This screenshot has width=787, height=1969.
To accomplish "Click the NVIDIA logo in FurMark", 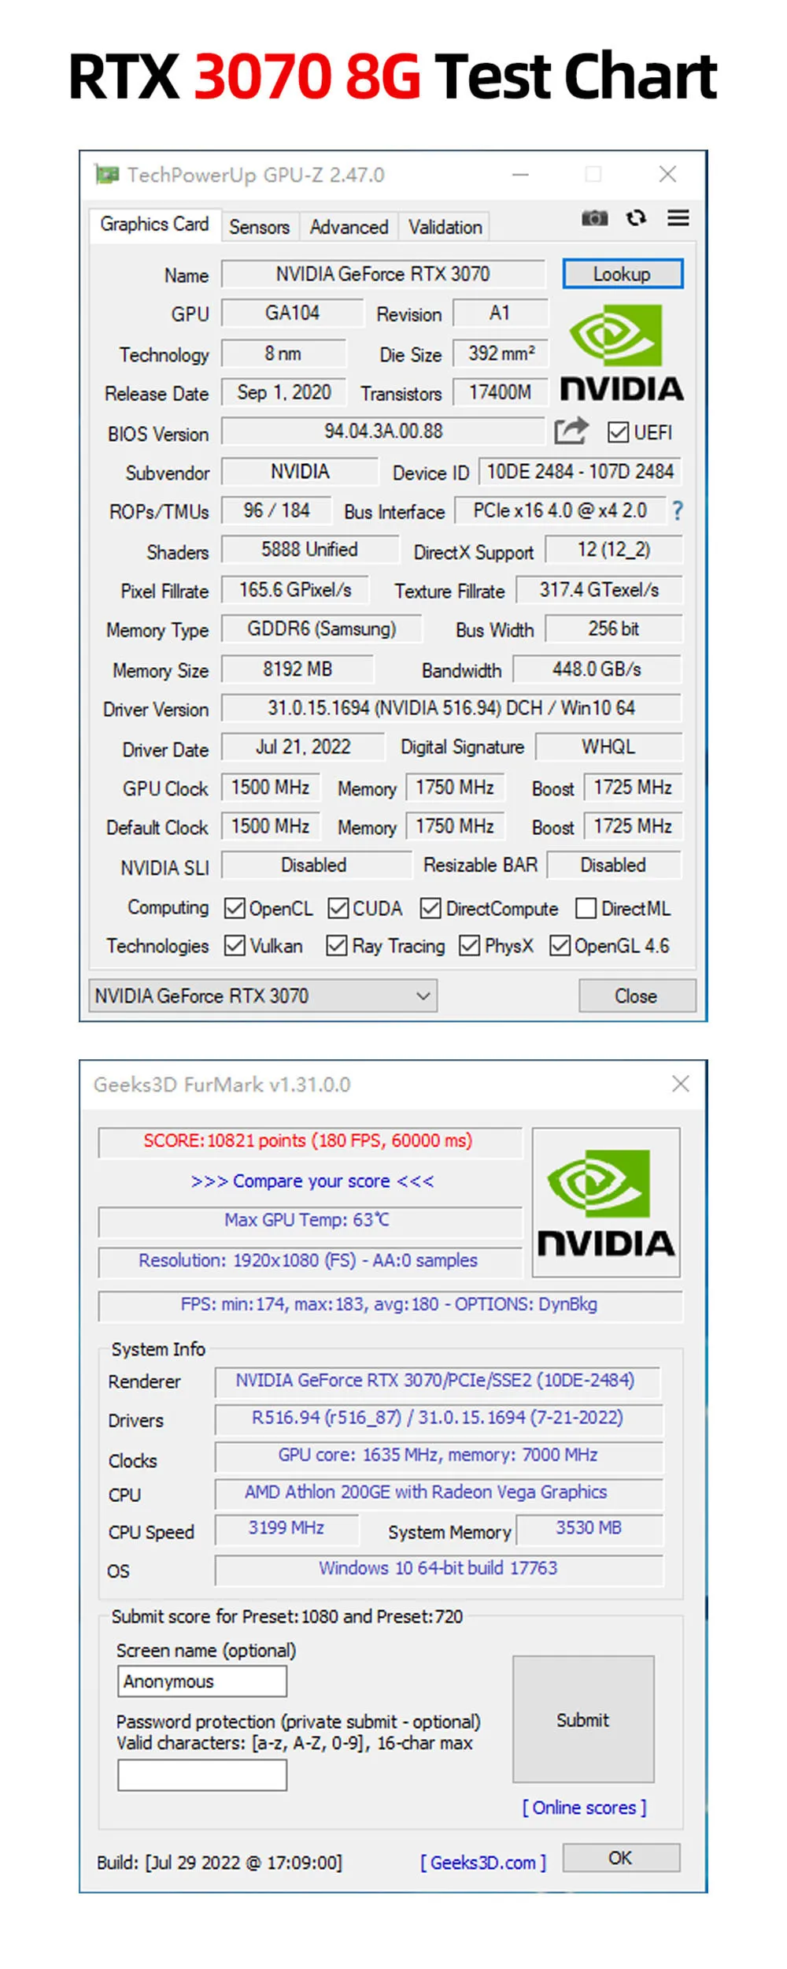I will click(x=606, y=1202).
